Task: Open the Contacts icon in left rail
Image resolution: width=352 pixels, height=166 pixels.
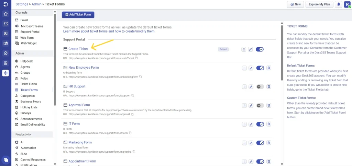Action: [x=5, y=34]
